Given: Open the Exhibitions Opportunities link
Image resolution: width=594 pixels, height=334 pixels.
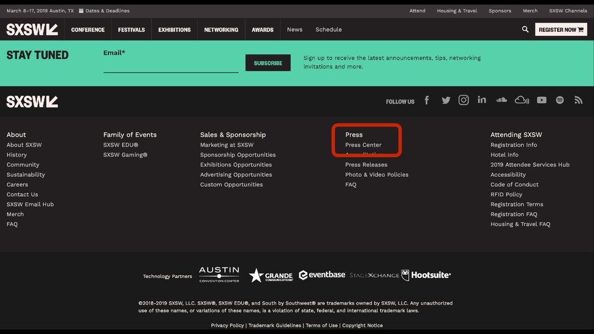Looking at the screenshot, I should click(236, 165).
